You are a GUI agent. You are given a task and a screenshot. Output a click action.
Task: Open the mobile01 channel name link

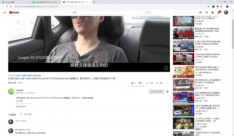click(20, 90)
